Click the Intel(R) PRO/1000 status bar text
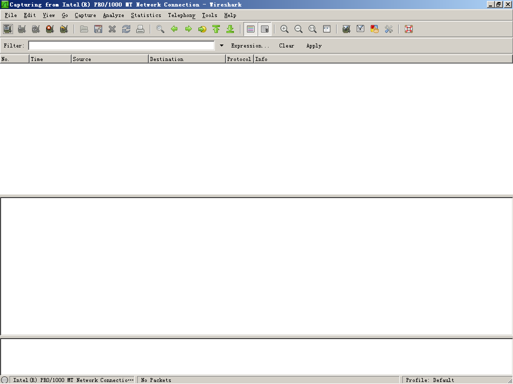 pos(73,380)
